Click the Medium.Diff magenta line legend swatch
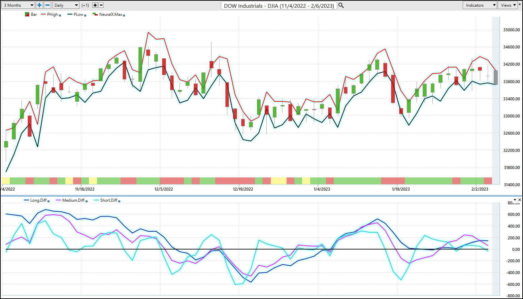523x299 pixels. pyautogui.click(x=58, y=200)
